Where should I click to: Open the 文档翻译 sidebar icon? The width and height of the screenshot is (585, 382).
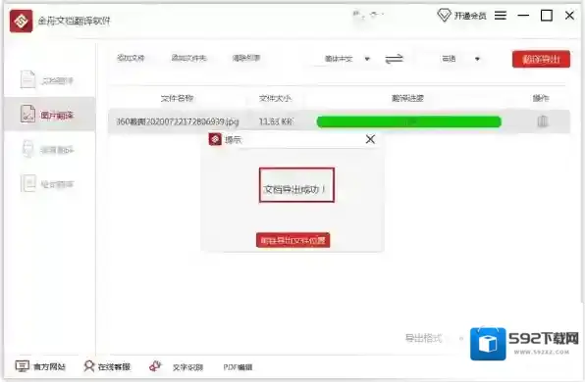click(28, 79)
